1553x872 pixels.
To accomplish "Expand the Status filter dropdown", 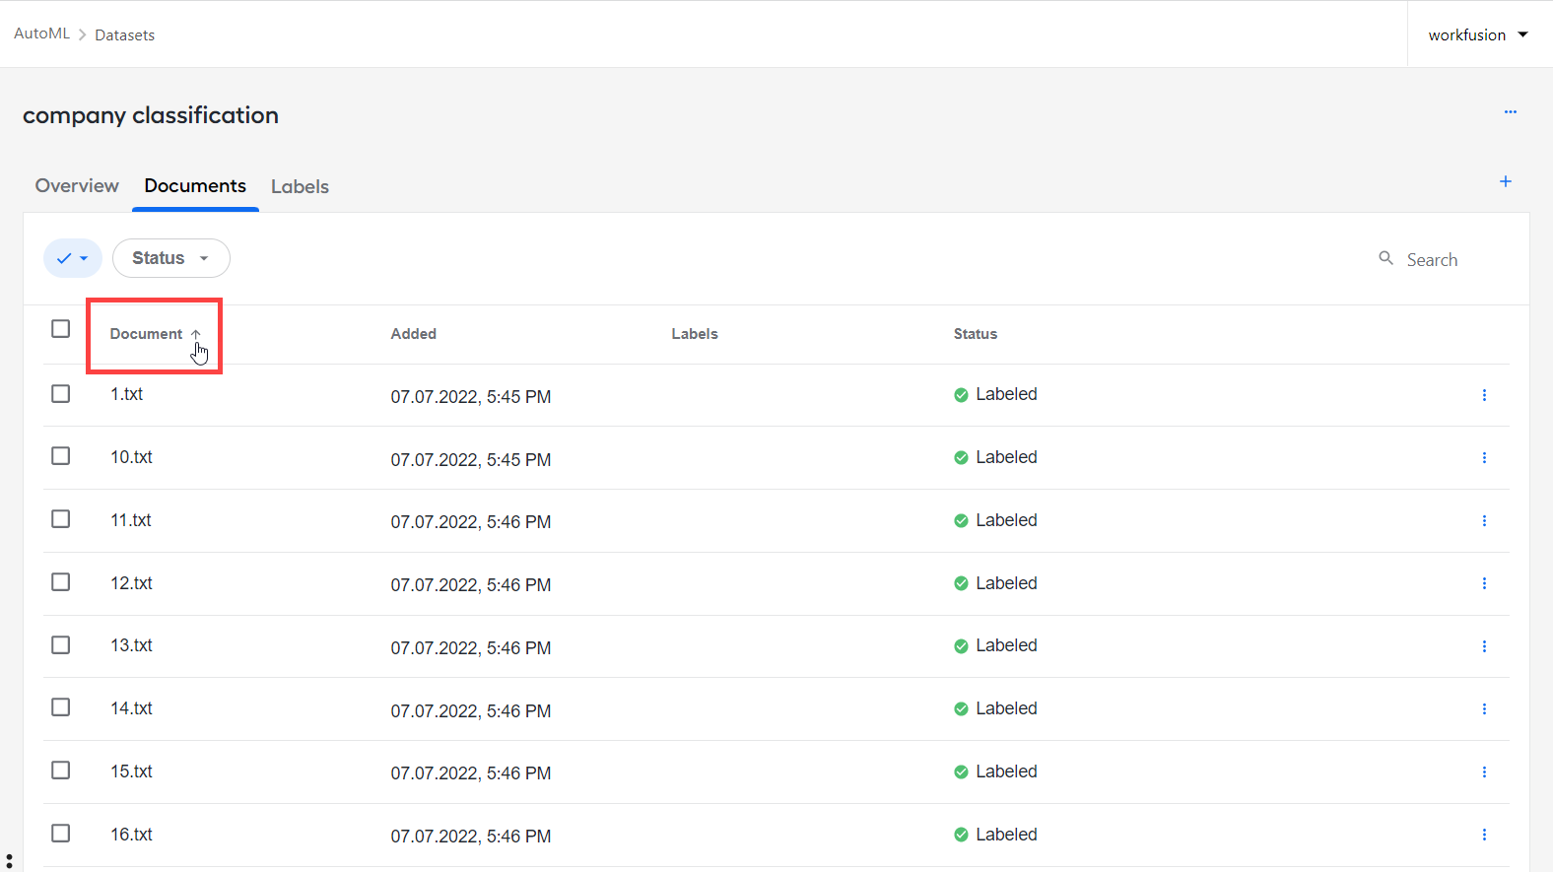I will (x=171, y=258).
